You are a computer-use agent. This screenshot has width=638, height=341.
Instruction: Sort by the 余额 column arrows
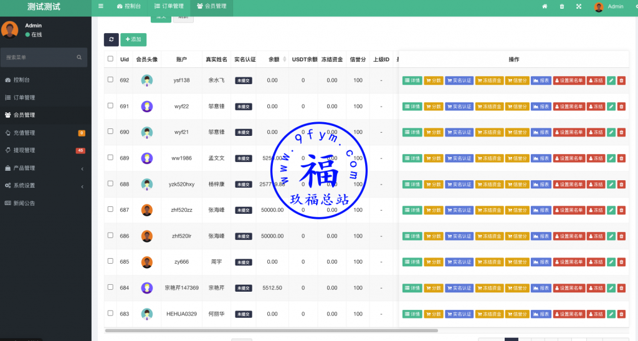285,59
